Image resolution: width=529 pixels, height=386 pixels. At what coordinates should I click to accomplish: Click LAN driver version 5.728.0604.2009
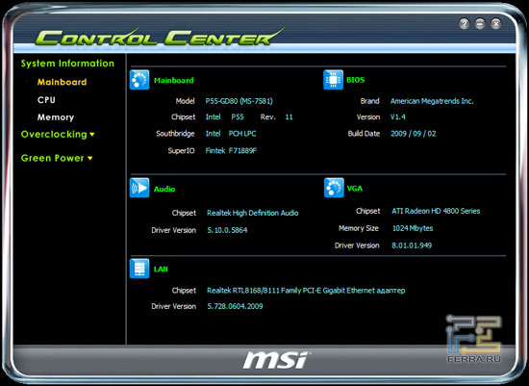click(235, 306)
